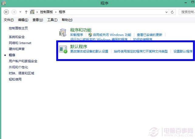
Task: Select 网络和 Internet in the sidebar
Action: tap(20, 43)
